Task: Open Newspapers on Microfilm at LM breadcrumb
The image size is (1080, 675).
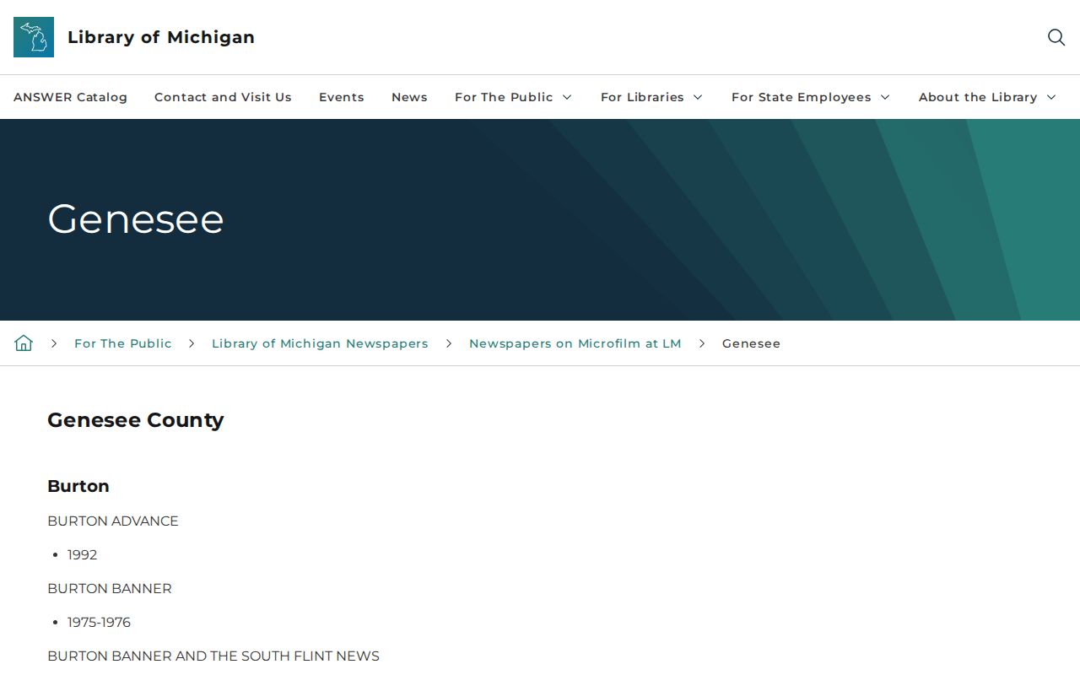Action: 575,343
